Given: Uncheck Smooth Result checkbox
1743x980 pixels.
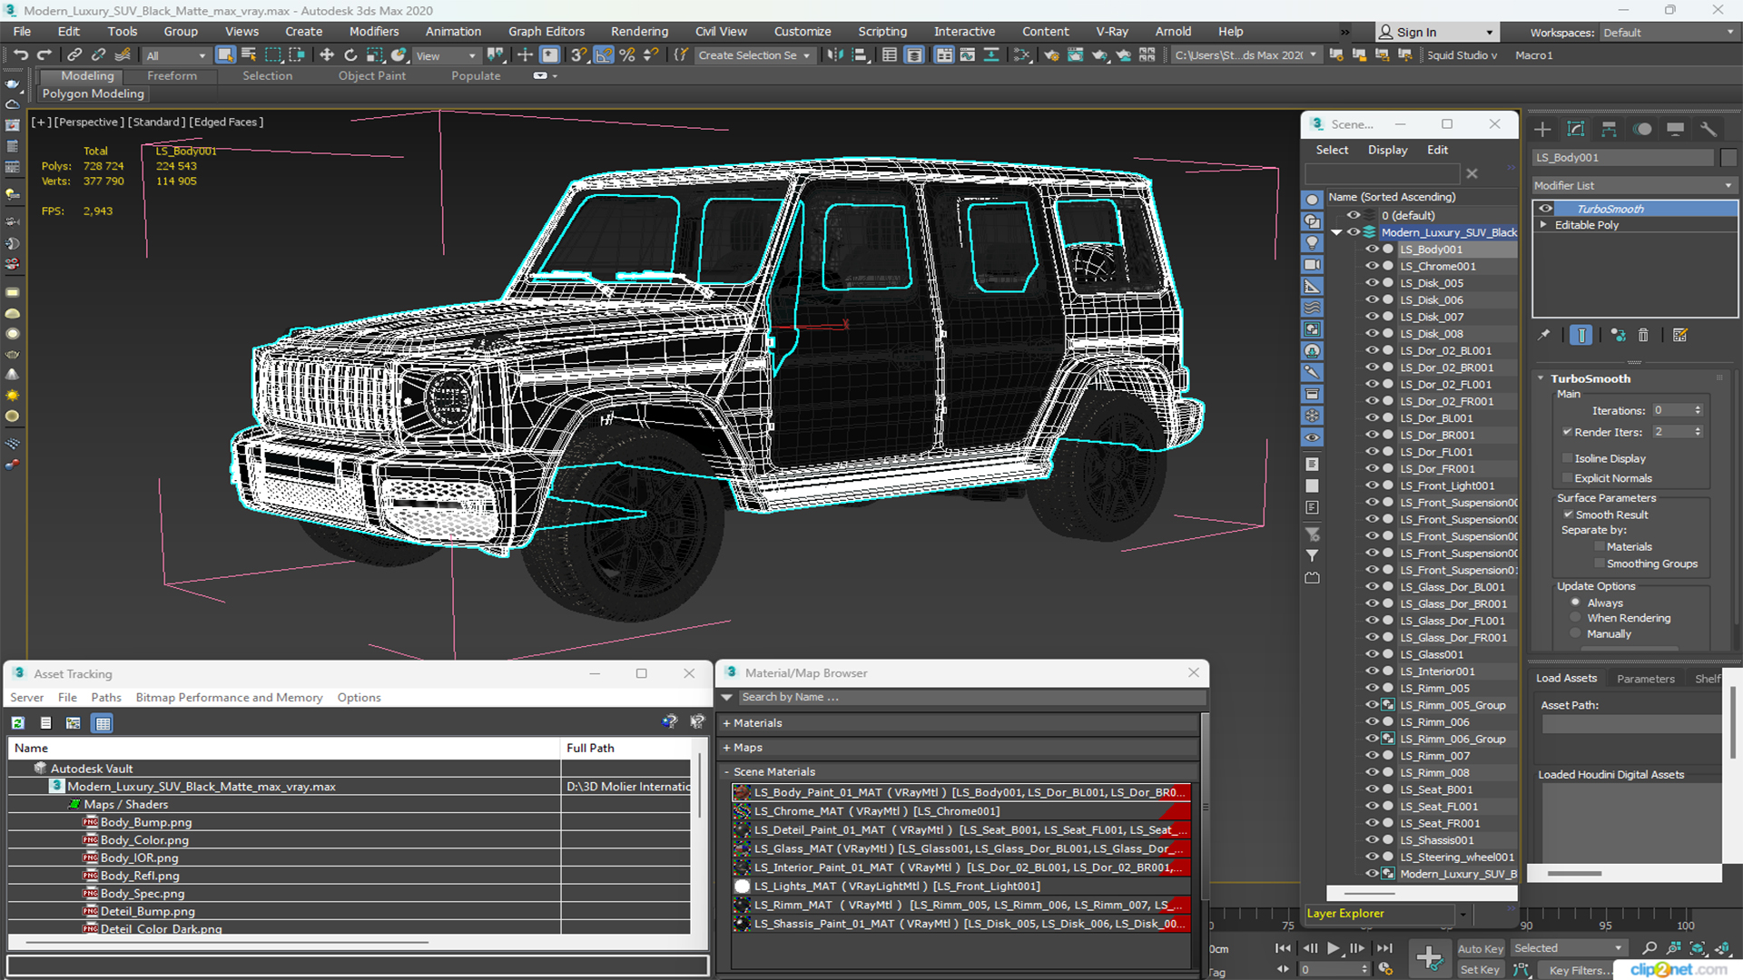Looking at the screenshot, I should (x=1568, y=514).
